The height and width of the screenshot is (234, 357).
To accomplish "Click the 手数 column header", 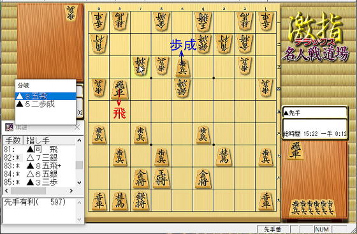I will pyautogui.click(x=13, y=140).
